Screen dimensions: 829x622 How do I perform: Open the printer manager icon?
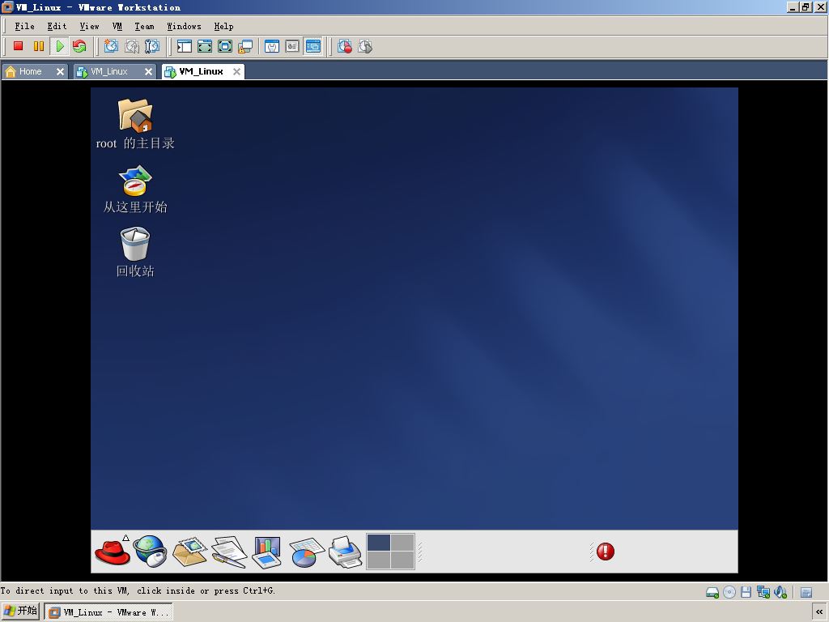(345, 552)
